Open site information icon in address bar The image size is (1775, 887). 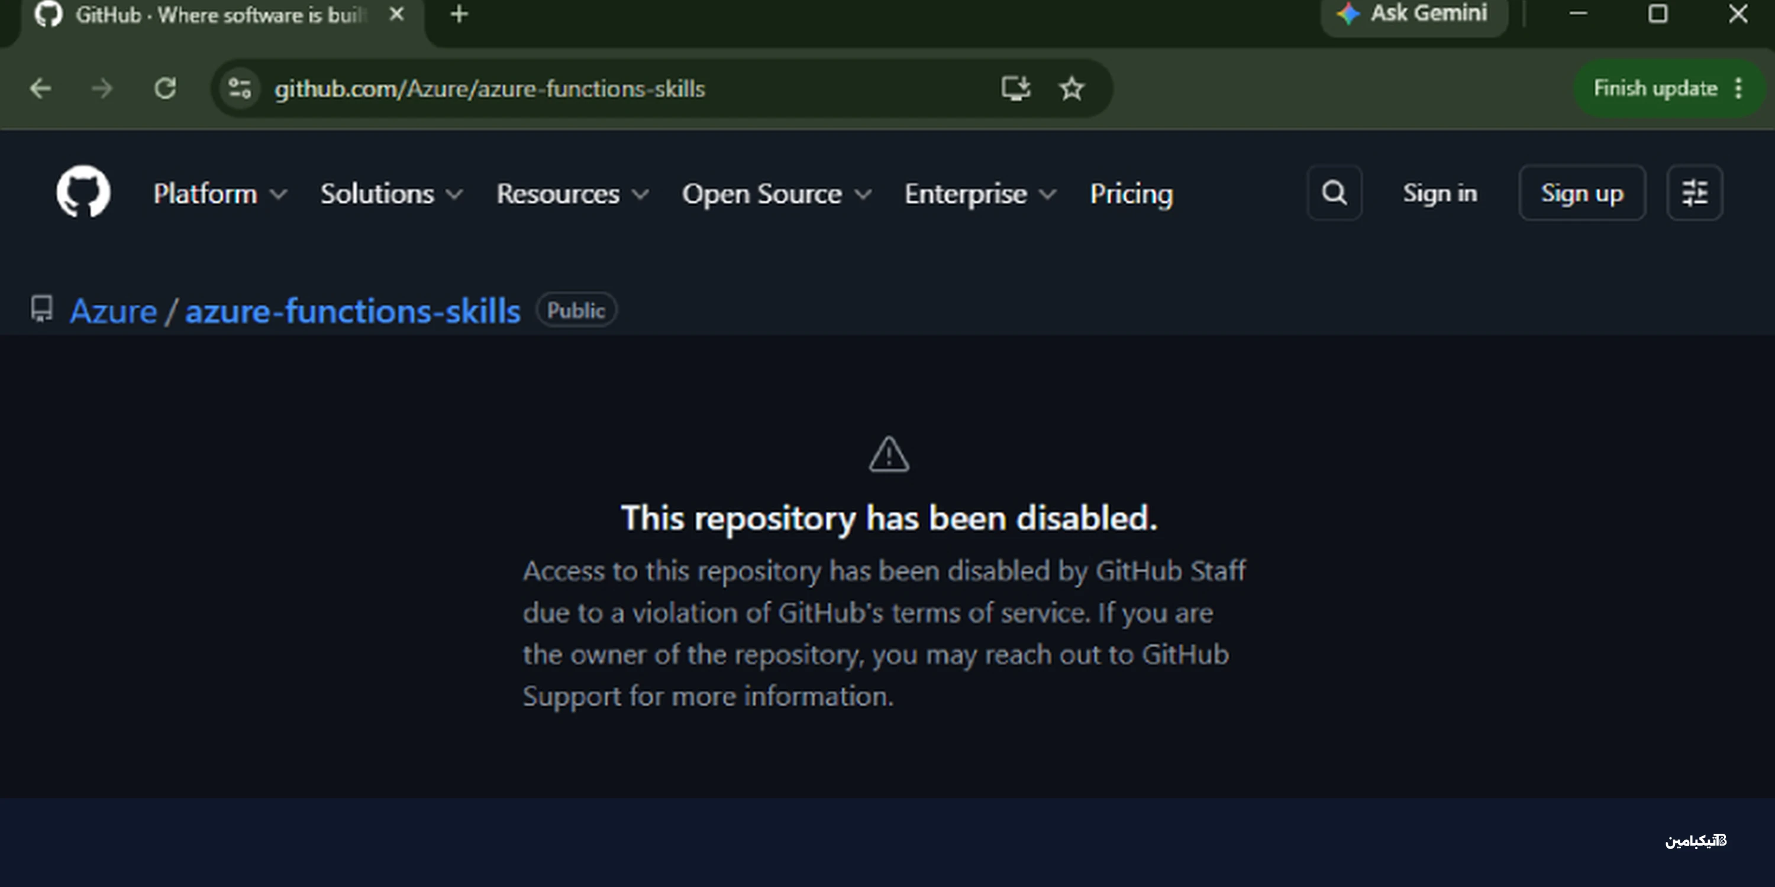(240, 88)
